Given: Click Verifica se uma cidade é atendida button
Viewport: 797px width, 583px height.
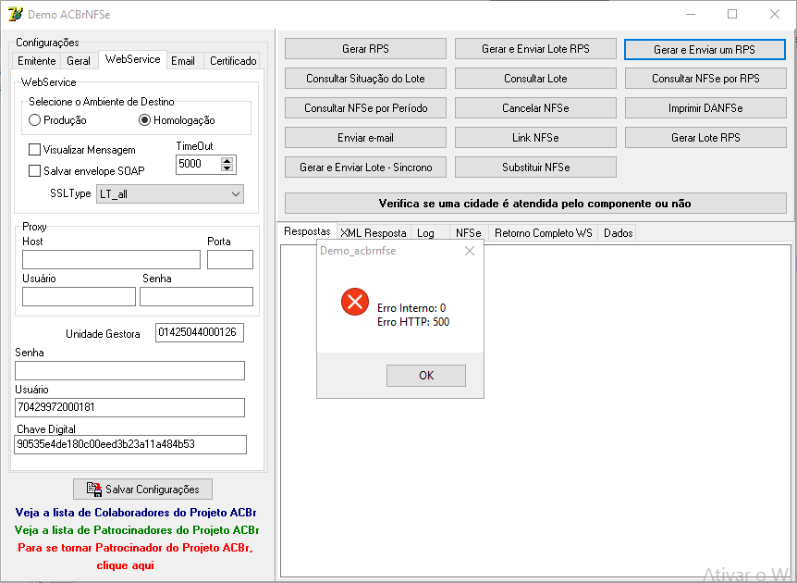Looking at the screenshot, I should 535,204.
